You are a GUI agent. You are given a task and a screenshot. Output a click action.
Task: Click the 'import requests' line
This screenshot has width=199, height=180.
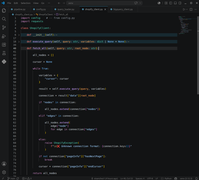(32, 21)
